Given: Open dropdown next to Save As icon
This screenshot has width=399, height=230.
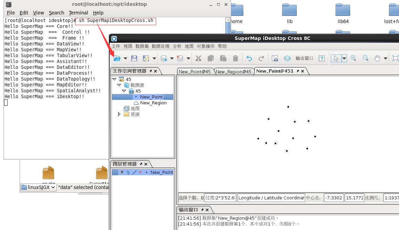Looking at the screenshot, I should [154, 59].
